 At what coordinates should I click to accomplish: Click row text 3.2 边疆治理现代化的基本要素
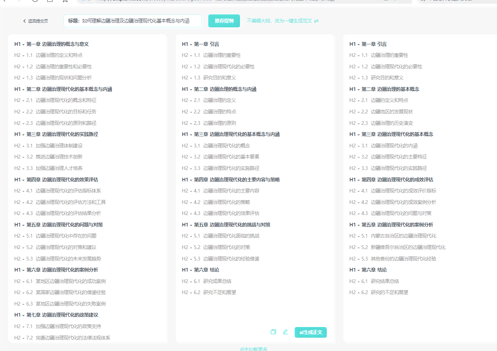coord(227,157)
